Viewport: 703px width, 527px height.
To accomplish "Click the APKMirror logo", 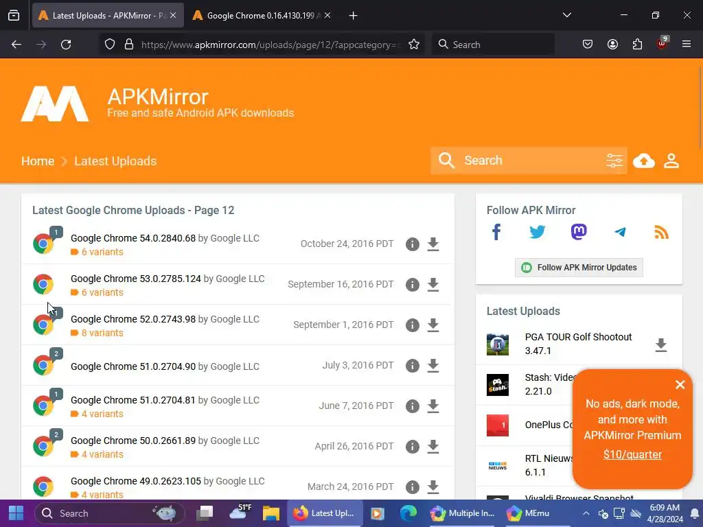I will (x=55, y=104).
